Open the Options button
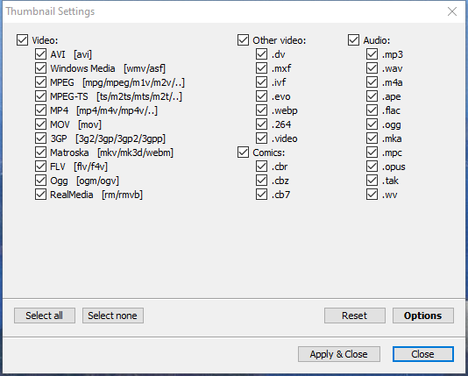 423,316
